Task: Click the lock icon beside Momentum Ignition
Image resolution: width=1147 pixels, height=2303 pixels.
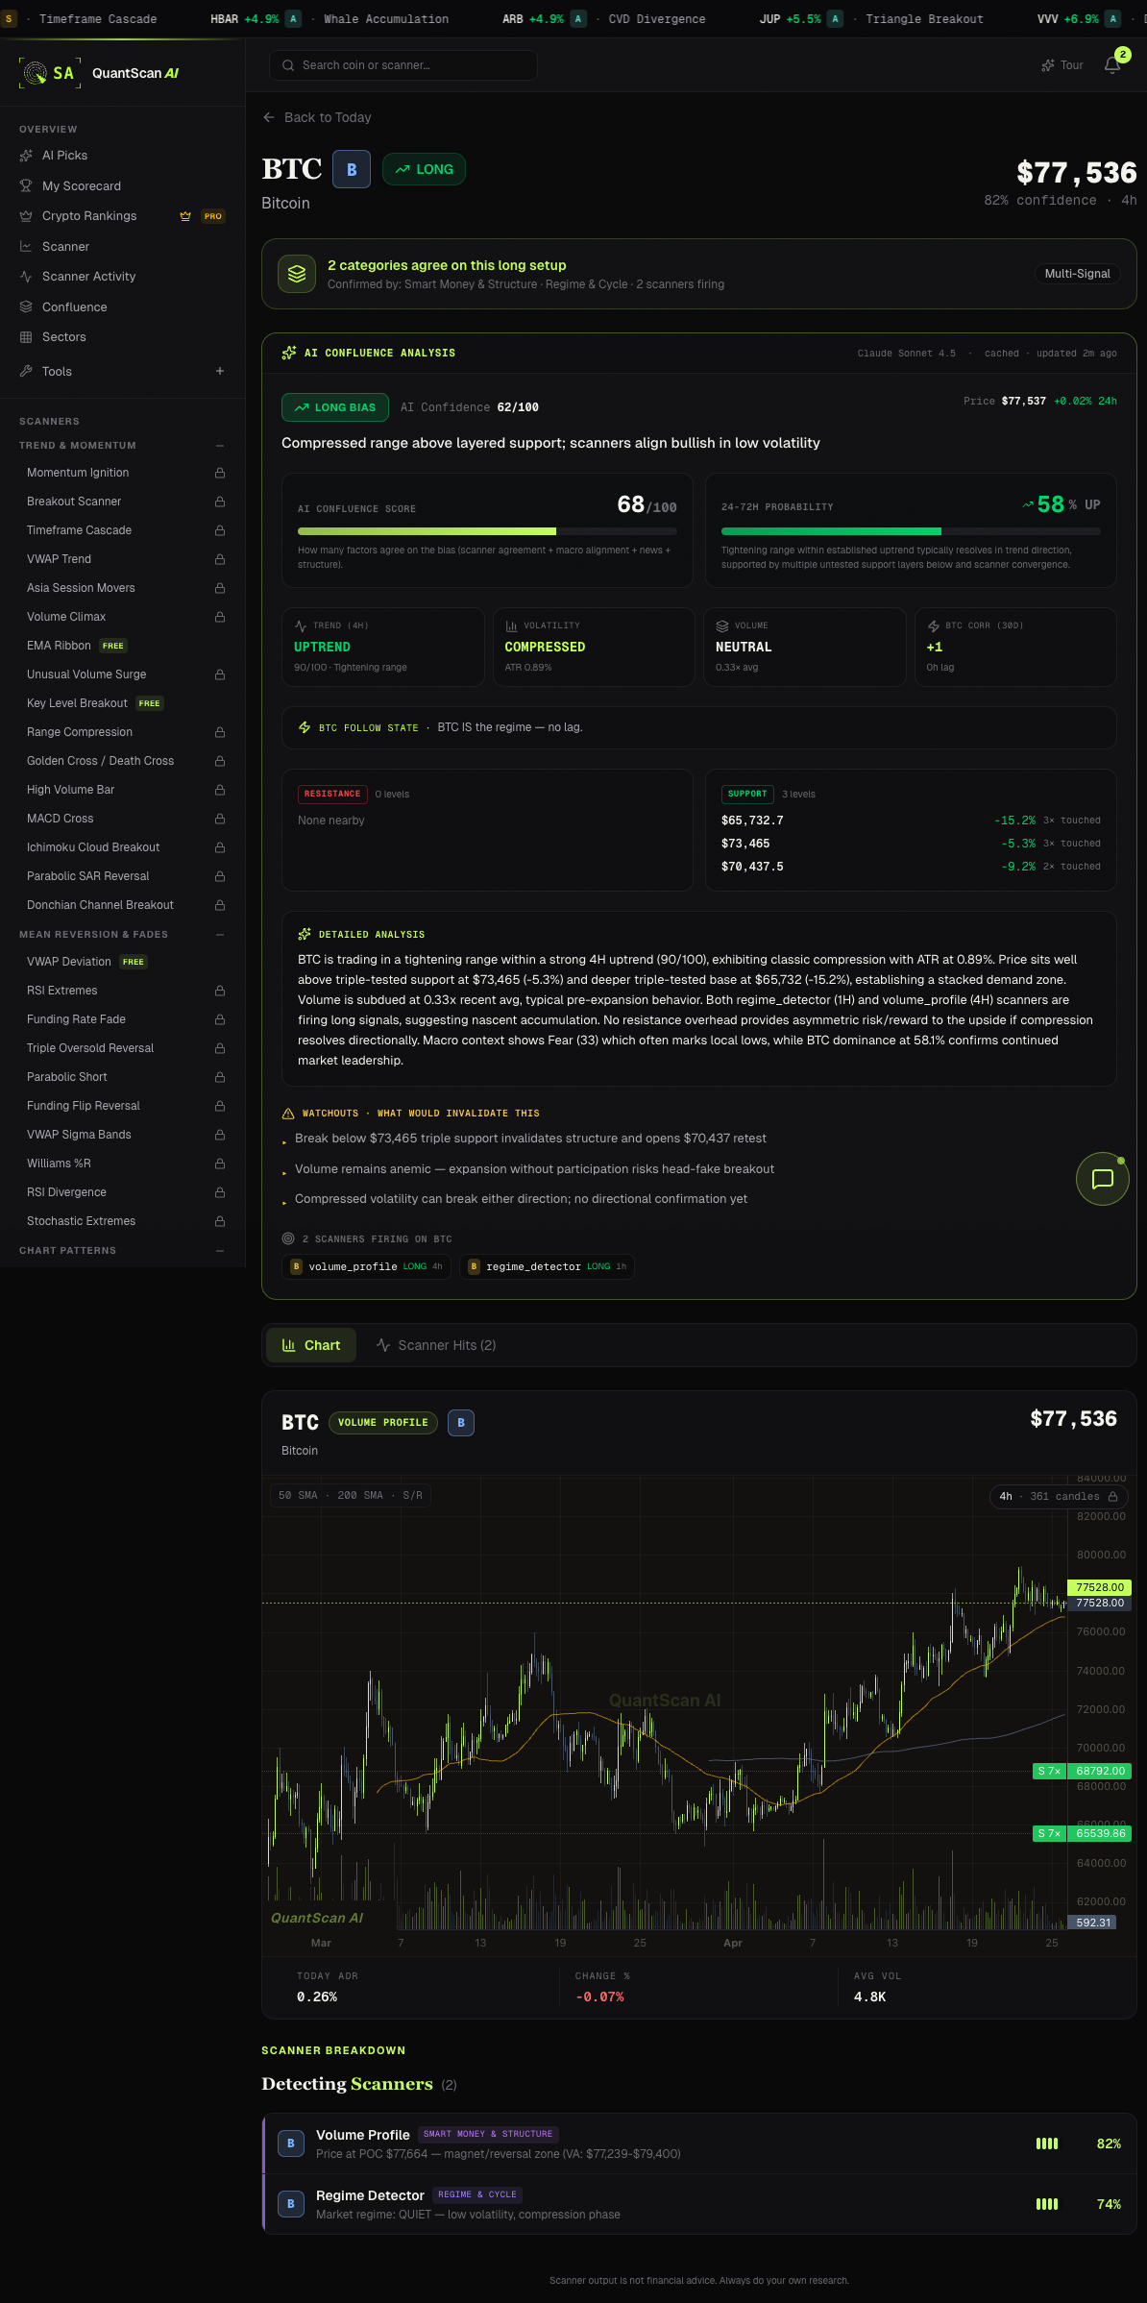Action: [220, 473]
